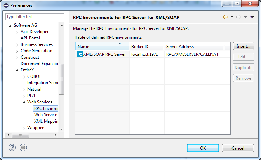Click tree horizontal scrollbar left arrow

[x=8, y=135]
